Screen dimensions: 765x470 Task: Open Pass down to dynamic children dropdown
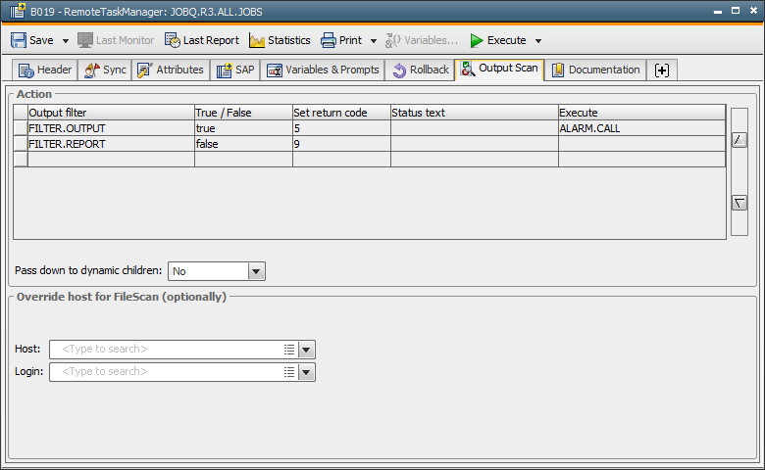(x=256, y=271)
